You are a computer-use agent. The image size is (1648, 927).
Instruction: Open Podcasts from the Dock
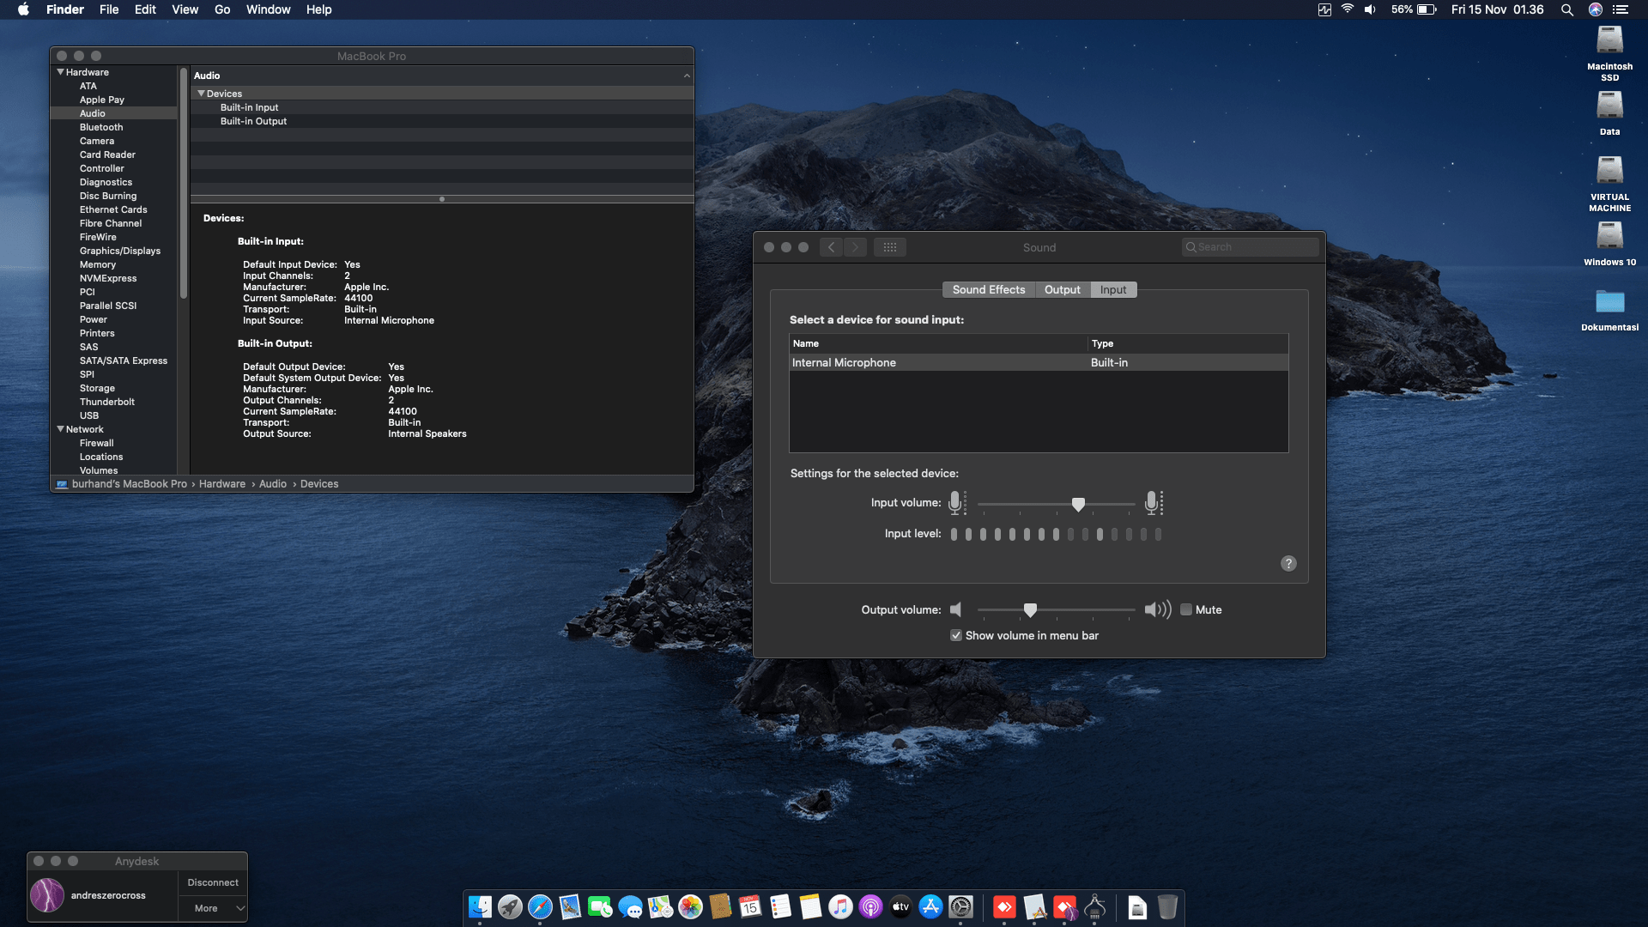pyautogui.click(x=870, y=907)
